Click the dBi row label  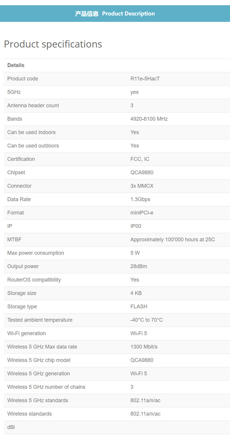[11, 427]
